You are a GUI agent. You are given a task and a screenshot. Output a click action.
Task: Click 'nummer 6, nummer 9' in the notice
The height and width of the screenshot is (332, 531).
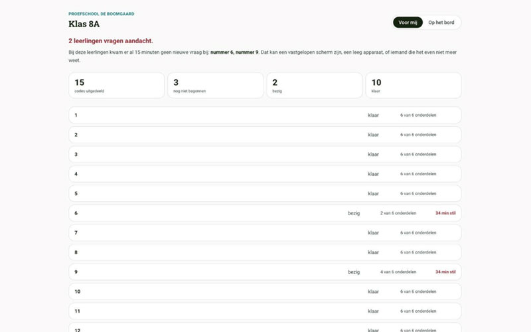click(234, 52)
